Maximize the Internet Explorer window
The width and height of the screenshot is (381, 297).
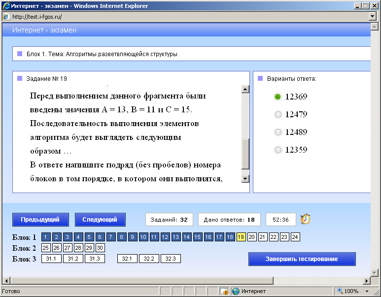click(x=365, y=6)
